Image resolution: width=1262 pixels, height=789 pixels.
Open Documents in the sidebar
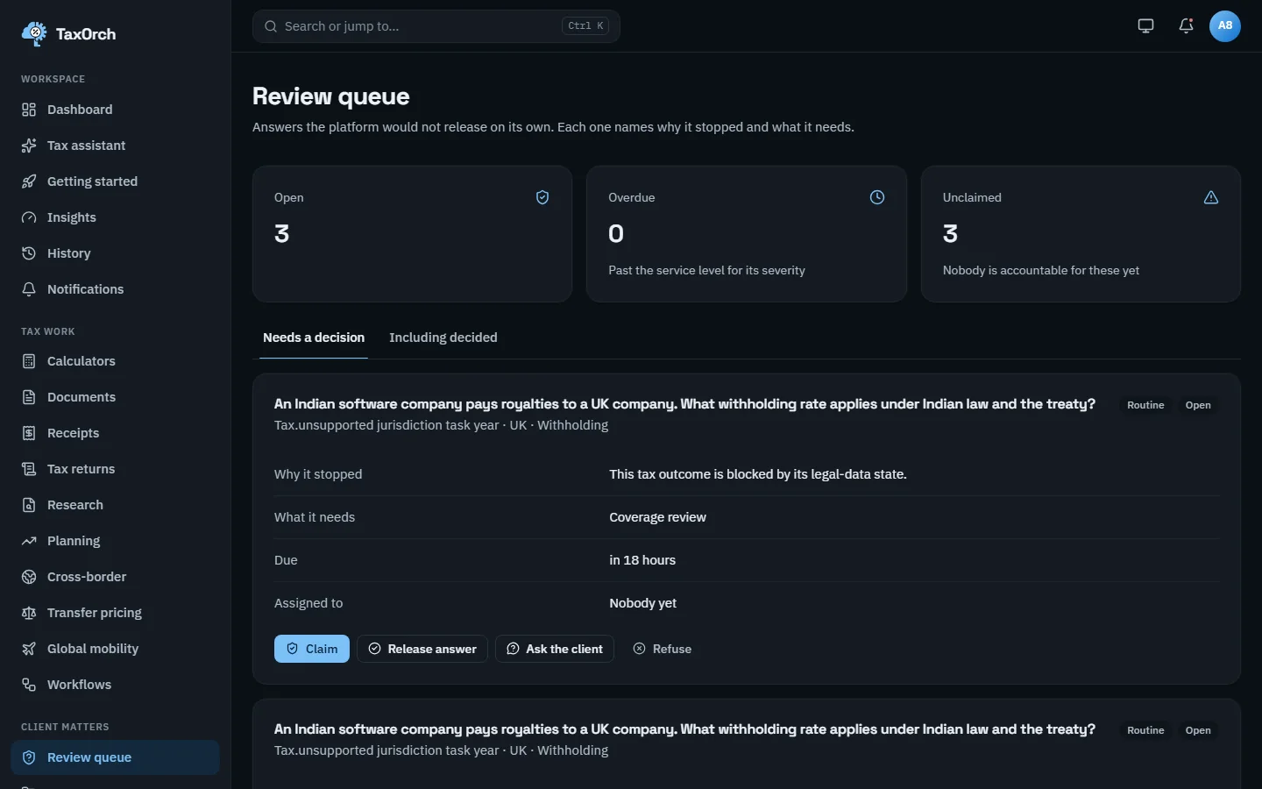(115, 397)
